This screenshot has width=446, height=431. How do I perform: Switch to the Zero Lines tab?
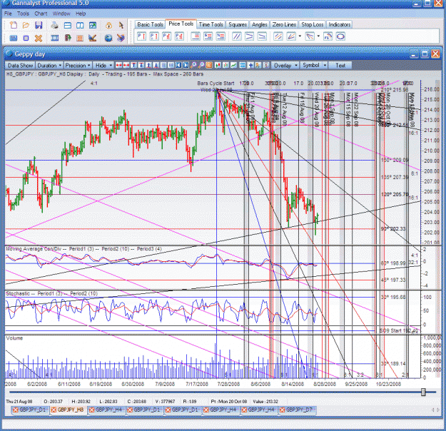(x=284, y=24)
